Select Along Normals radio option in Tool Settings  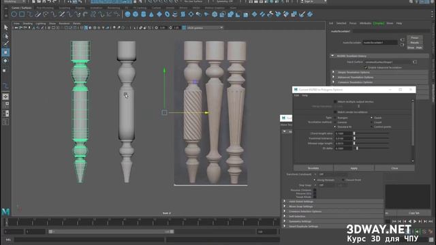[315, 180]
